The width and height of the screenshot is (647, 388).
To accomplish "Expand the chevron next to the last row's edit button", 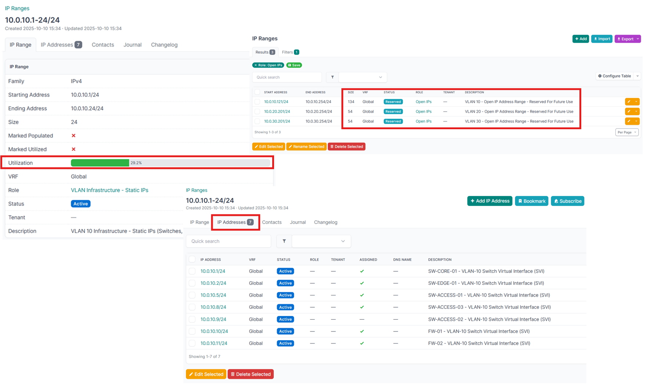I will point(637,121).
